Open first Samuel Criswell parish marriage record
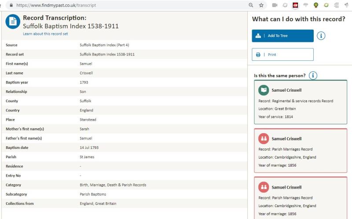The height and width of the screenshot is (219, 352). click(301, 151)
